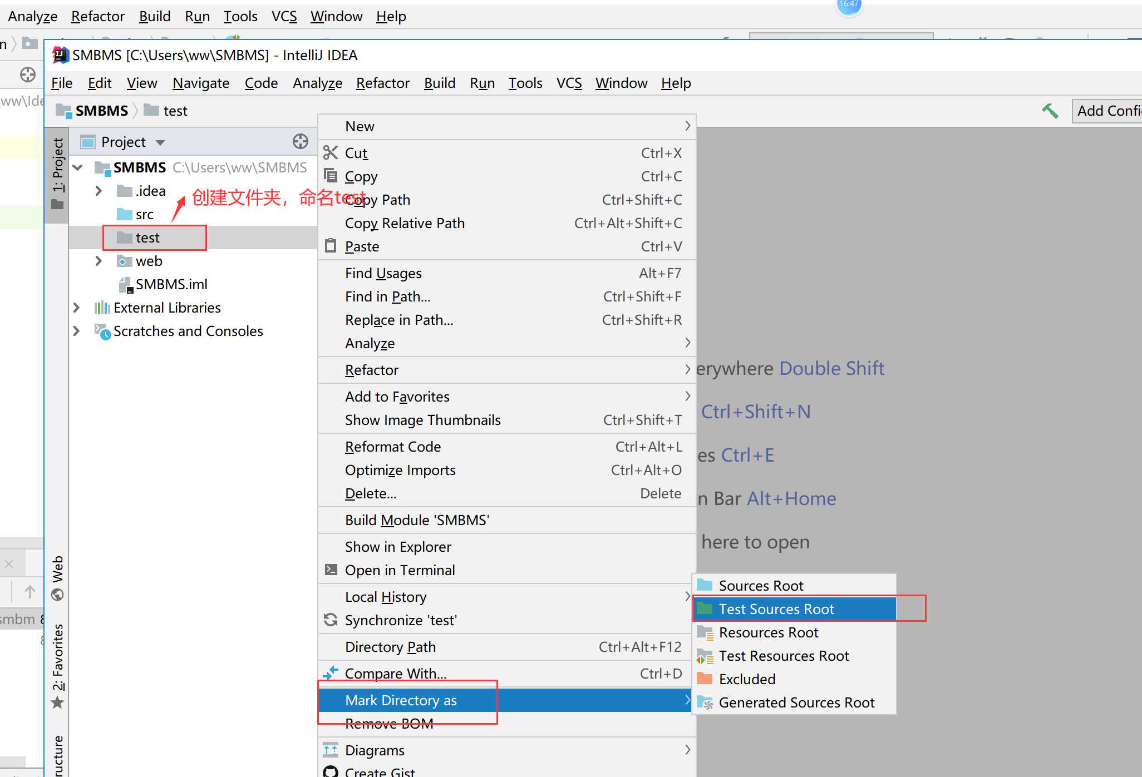1142x777 pixels.
Task: Click the IntelliJ IDEA title bar logo
Action: [60, 55]
